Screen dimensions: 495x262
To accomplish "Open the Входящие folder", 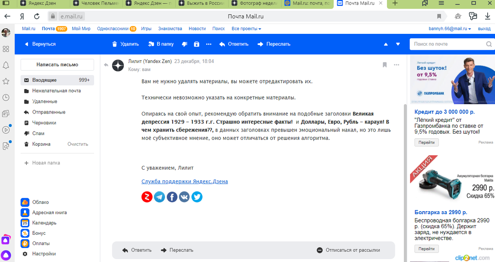I will coord(57,80).
